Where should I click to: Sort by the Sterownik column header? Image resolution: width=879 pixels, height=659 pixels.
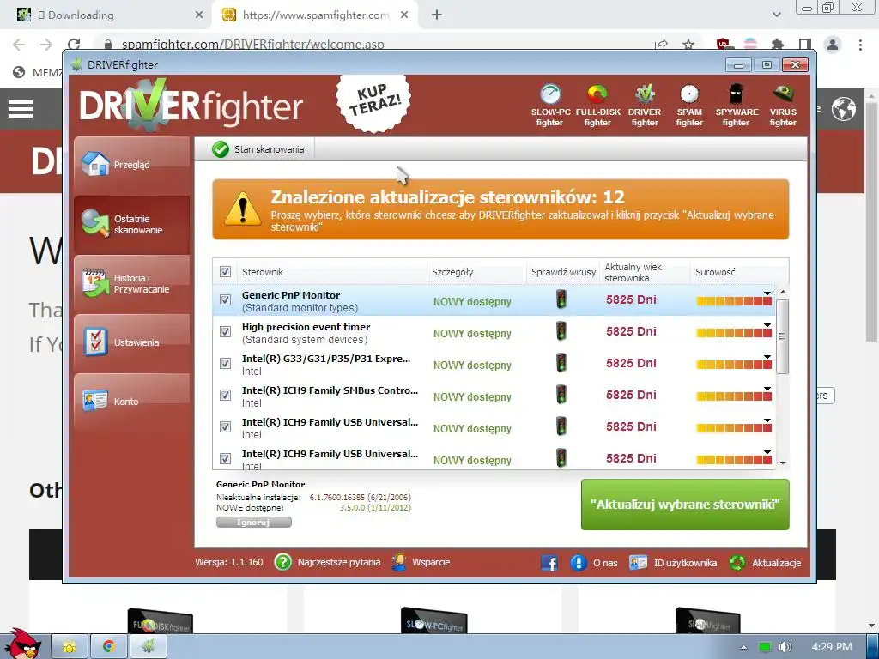(332, 272)
